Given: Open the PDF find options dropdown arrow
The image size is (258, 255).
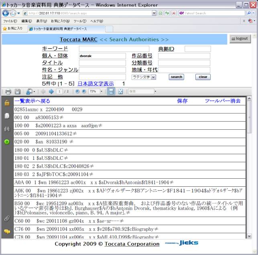Looking at the screenshot, I should pyautogui.click(x=155, y=92).
